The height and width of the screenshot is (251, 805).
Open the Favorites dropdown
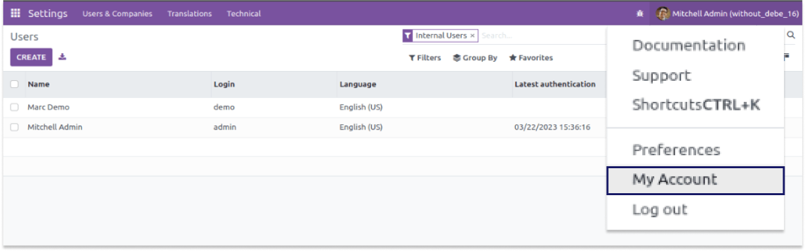click(x=531, y=58)
